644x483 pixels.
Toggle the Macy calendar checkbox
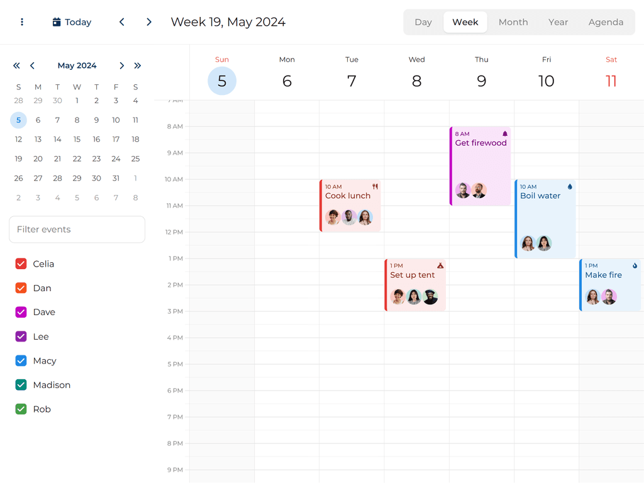[21, 361]
